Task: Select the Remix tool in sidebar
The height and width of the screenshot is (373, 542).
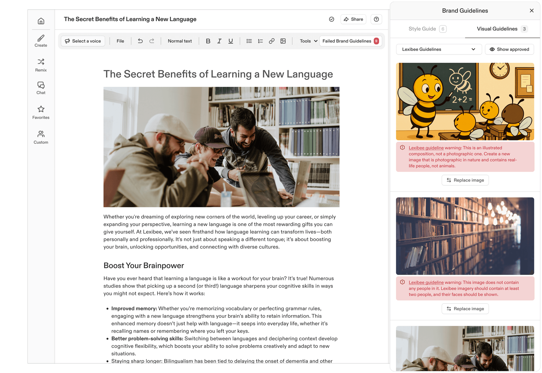Action: pos(41,64)
